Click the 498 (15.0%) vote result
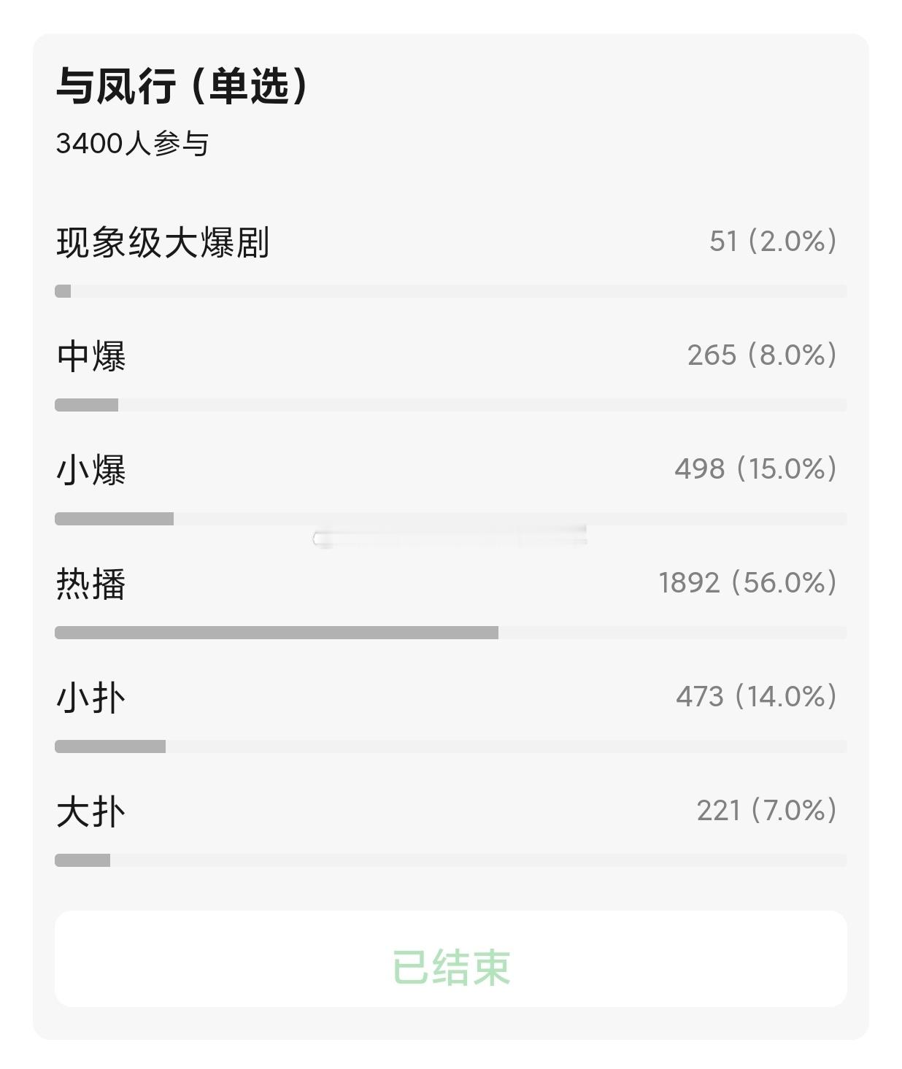 click(x=755, y=469)
